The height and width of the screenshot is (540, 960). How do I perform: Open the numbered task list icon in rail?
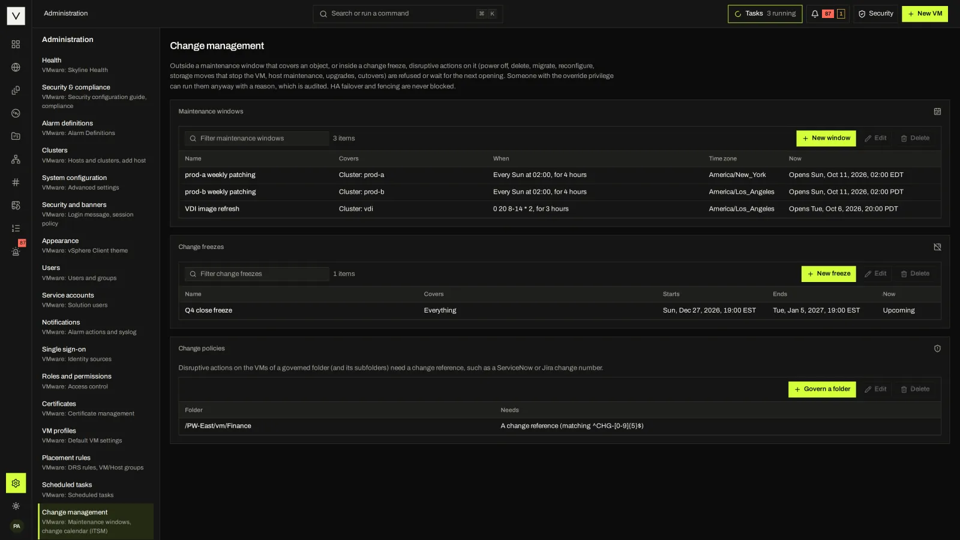16,228
